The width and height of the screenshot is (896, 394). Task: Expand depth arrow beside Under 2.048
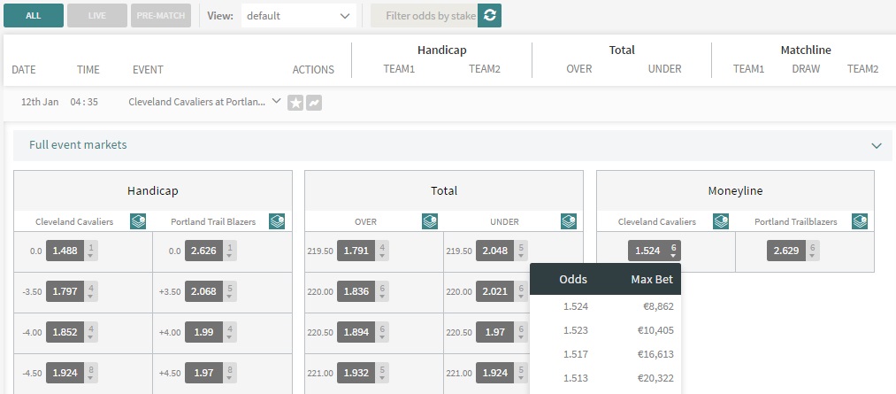pos(521,251)
